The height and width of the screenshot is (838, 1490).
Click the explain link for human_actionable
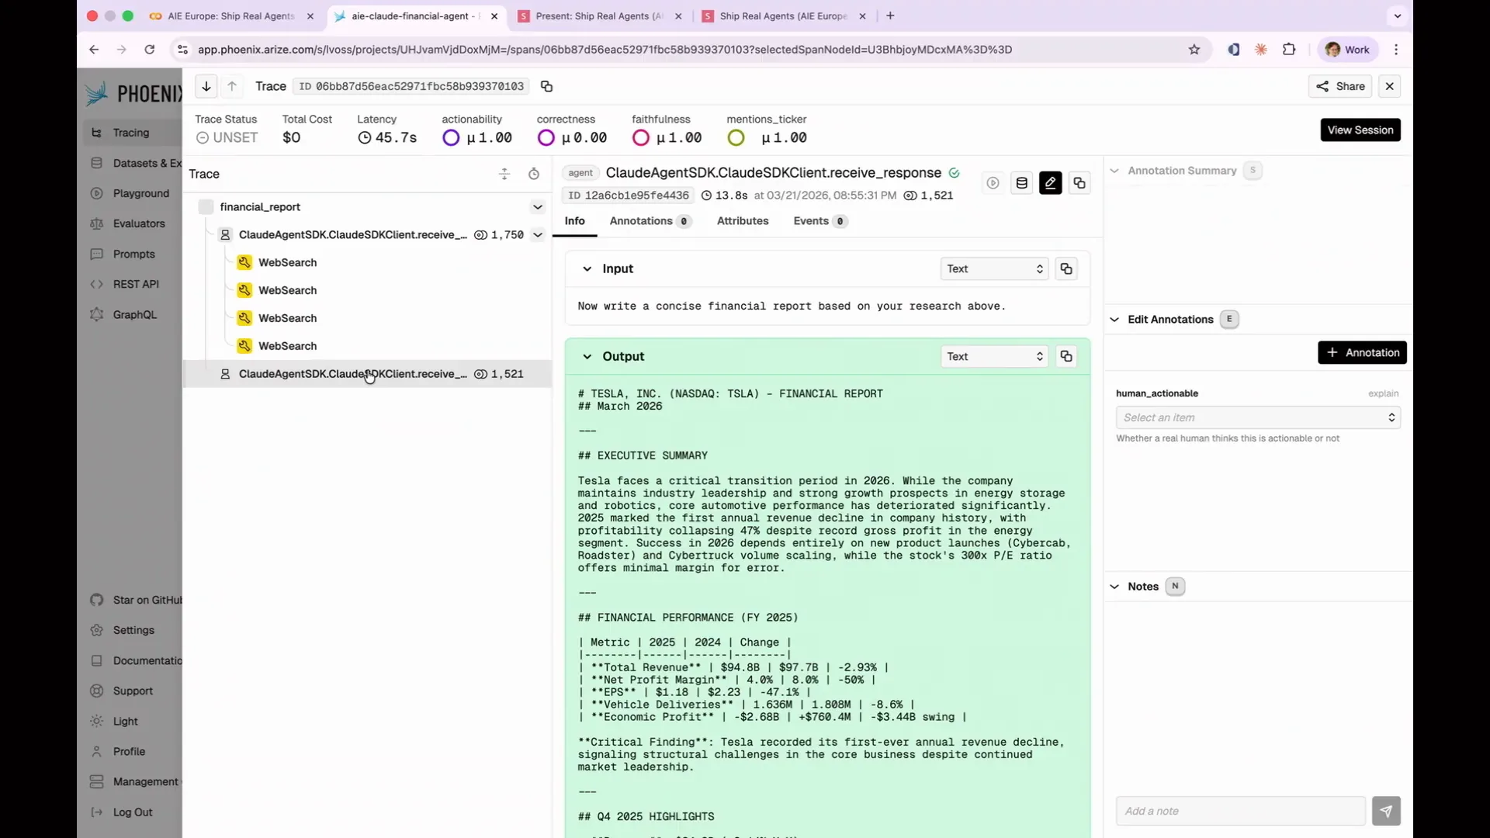tap(1383, 394)
